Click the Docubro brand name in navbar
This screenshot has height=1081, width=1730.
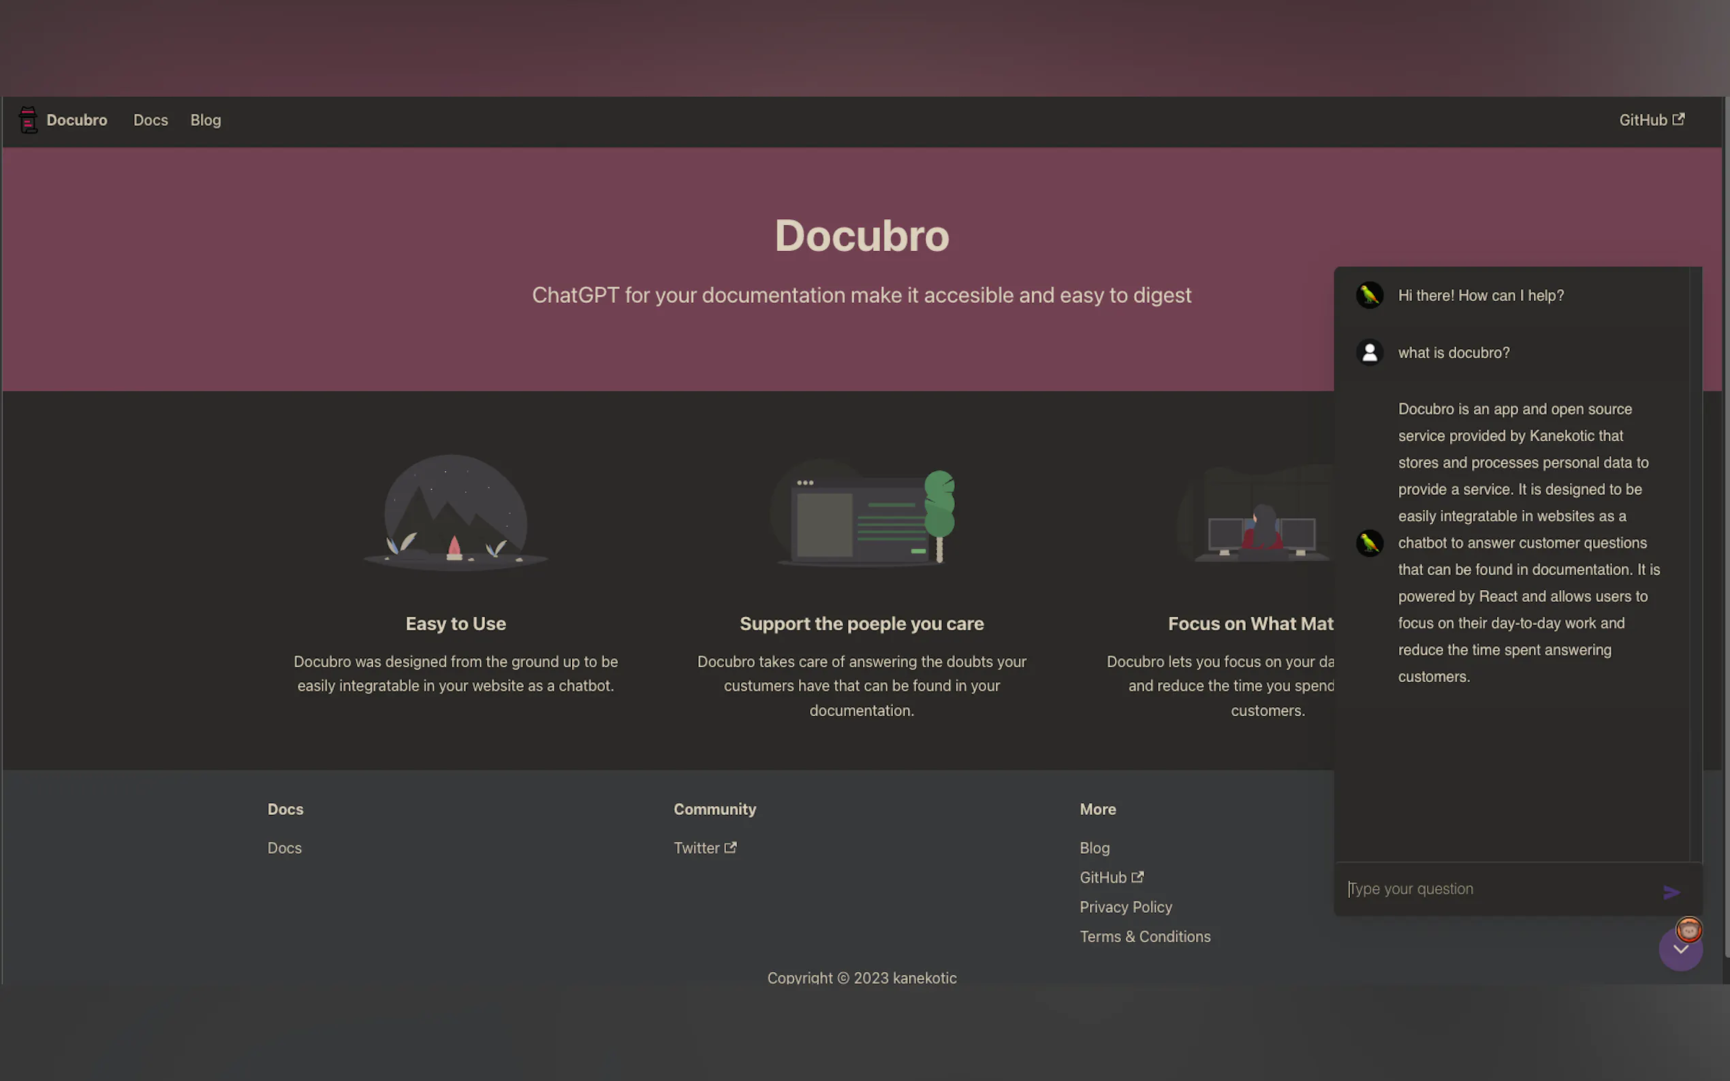coord(76,120)
